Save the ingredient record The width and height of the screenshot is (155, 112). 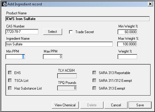click(x=140, y=105)
